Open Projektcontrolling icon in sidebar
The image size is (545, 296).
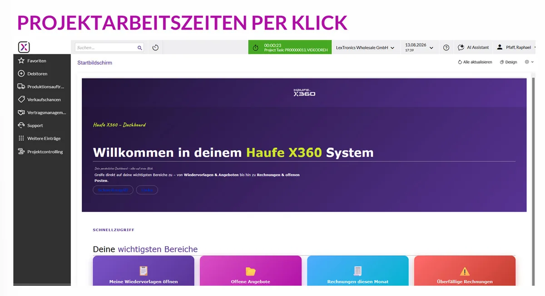point(21,151)
